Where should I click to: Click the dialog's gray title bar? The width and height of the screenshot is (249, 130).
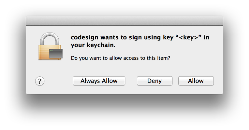[x=124, y=20]
